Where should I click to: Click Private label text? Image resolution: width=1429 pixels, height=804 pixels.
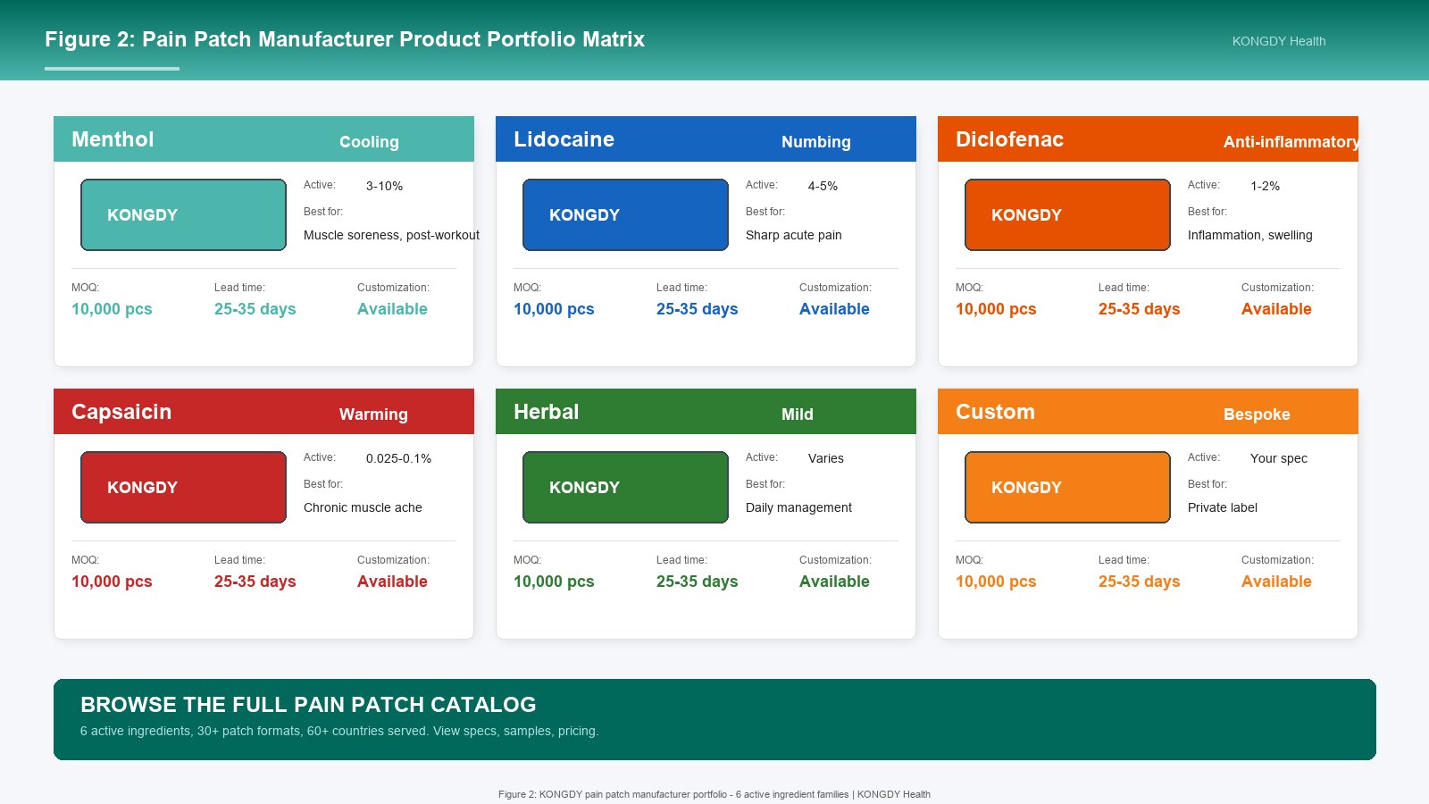coord(1222,507)
